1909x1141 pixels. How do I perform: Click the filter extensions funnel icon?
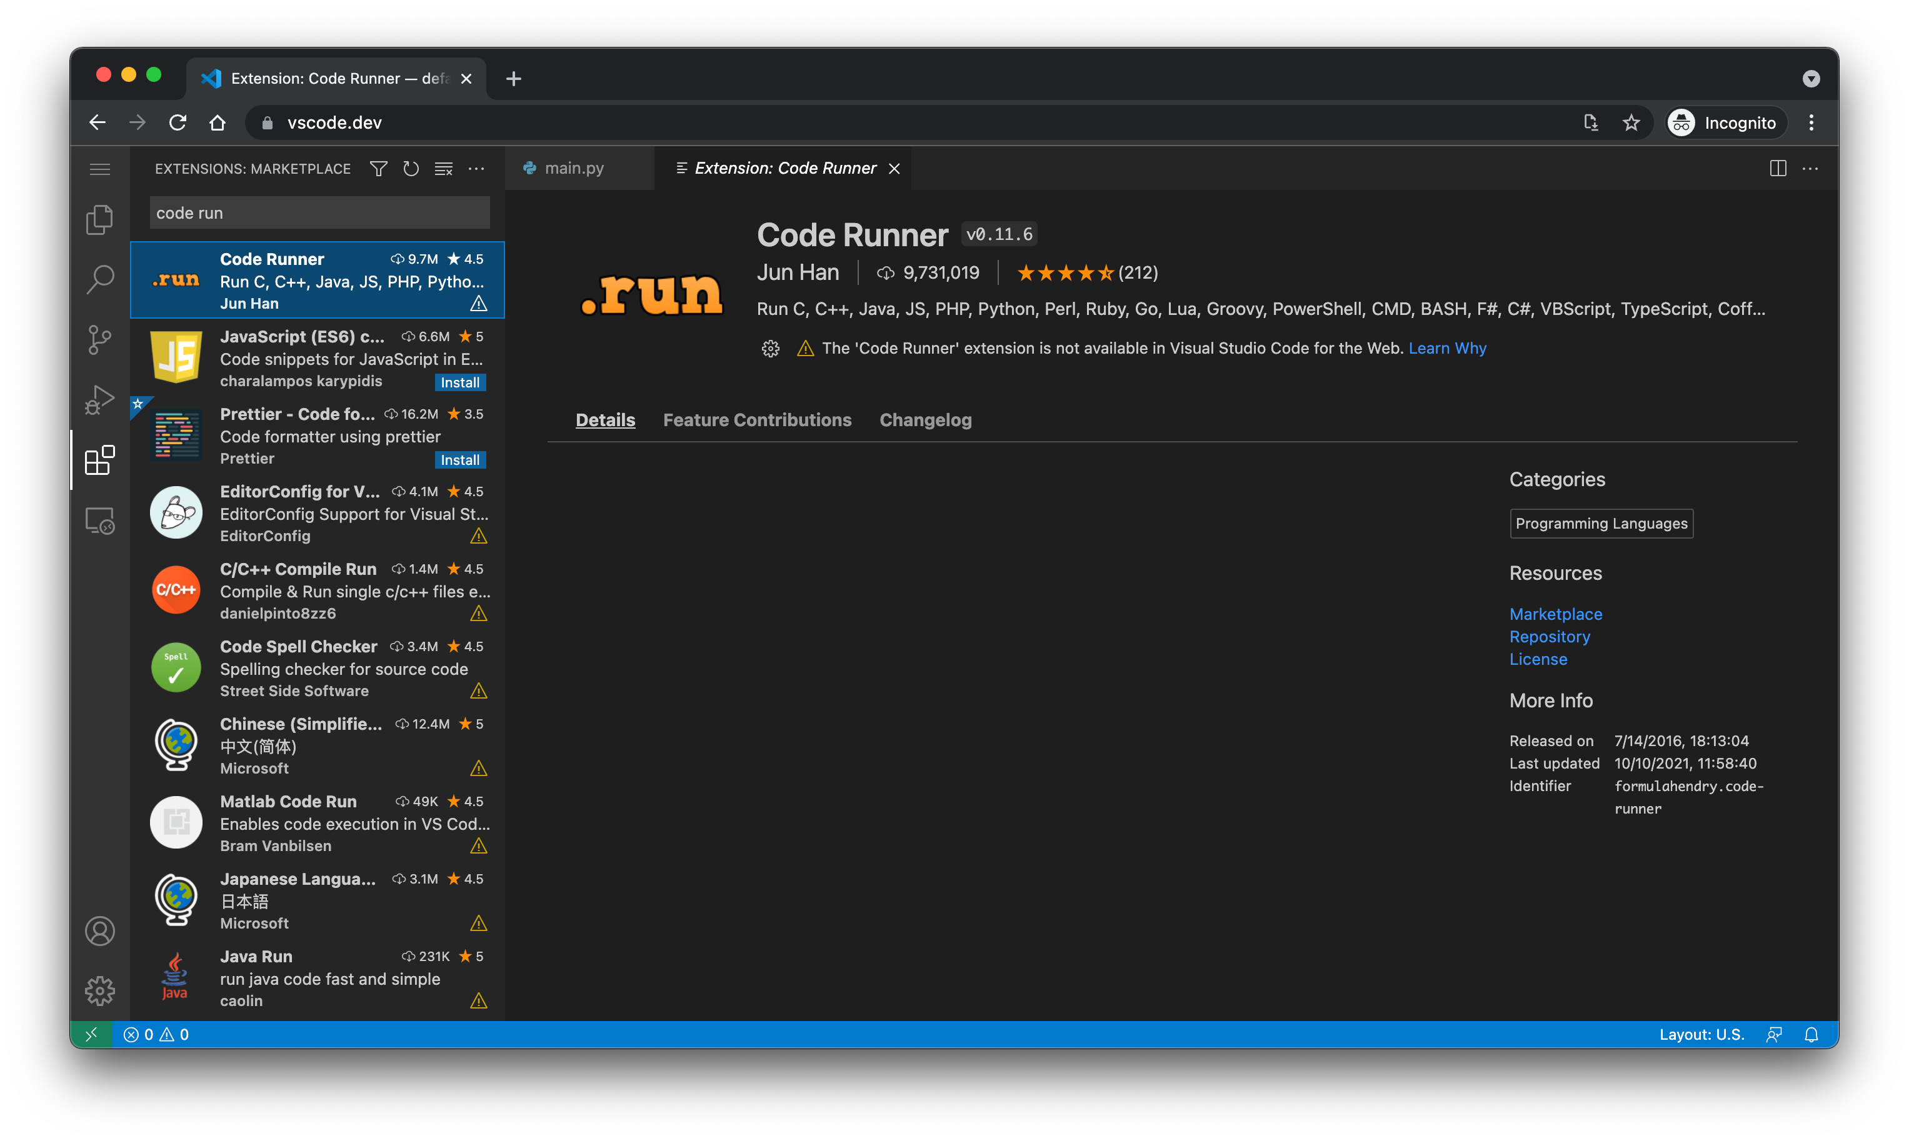(x=378, y=168)
